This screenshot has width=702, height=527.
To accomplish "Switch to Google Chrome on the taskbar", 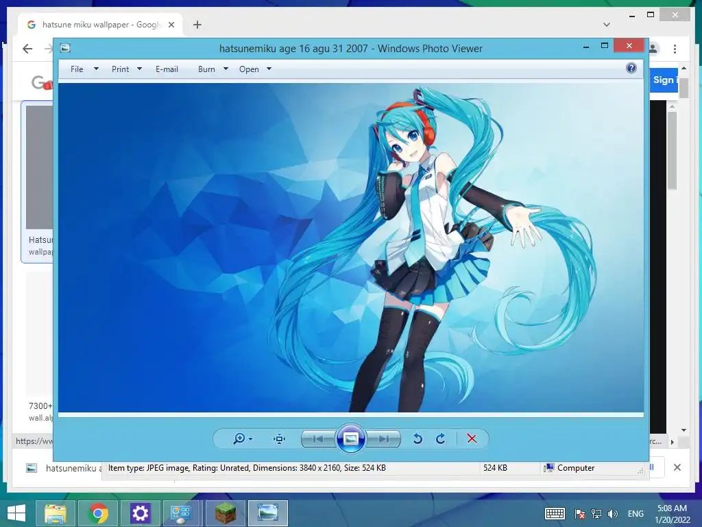I will tap(98, 513).
